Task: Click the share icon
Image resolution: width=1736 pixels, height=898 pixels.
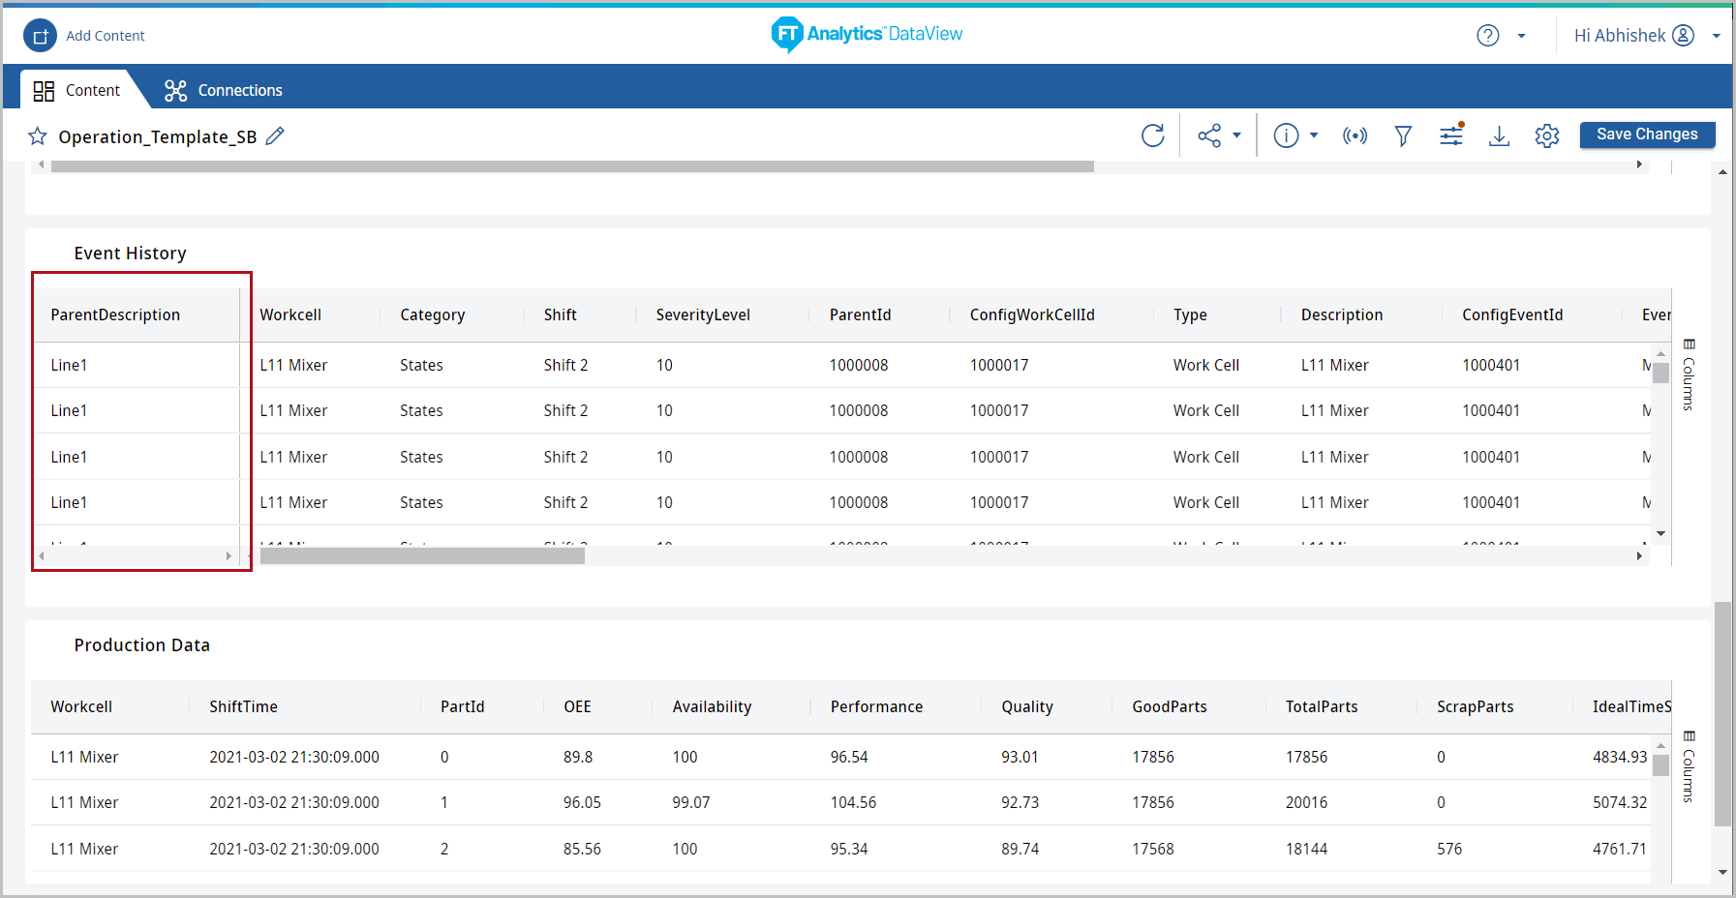Action: 1209,135
